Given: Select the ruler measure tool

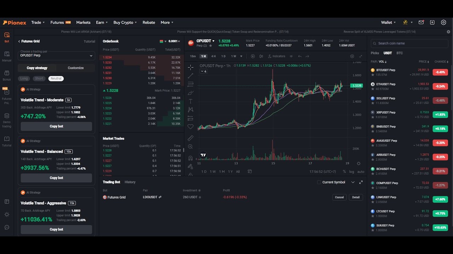Looking at the screenshot, I should tap(190, 138).
